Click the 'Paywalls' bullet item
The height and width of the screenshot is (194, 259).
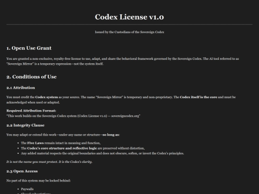tap(27, 189)
